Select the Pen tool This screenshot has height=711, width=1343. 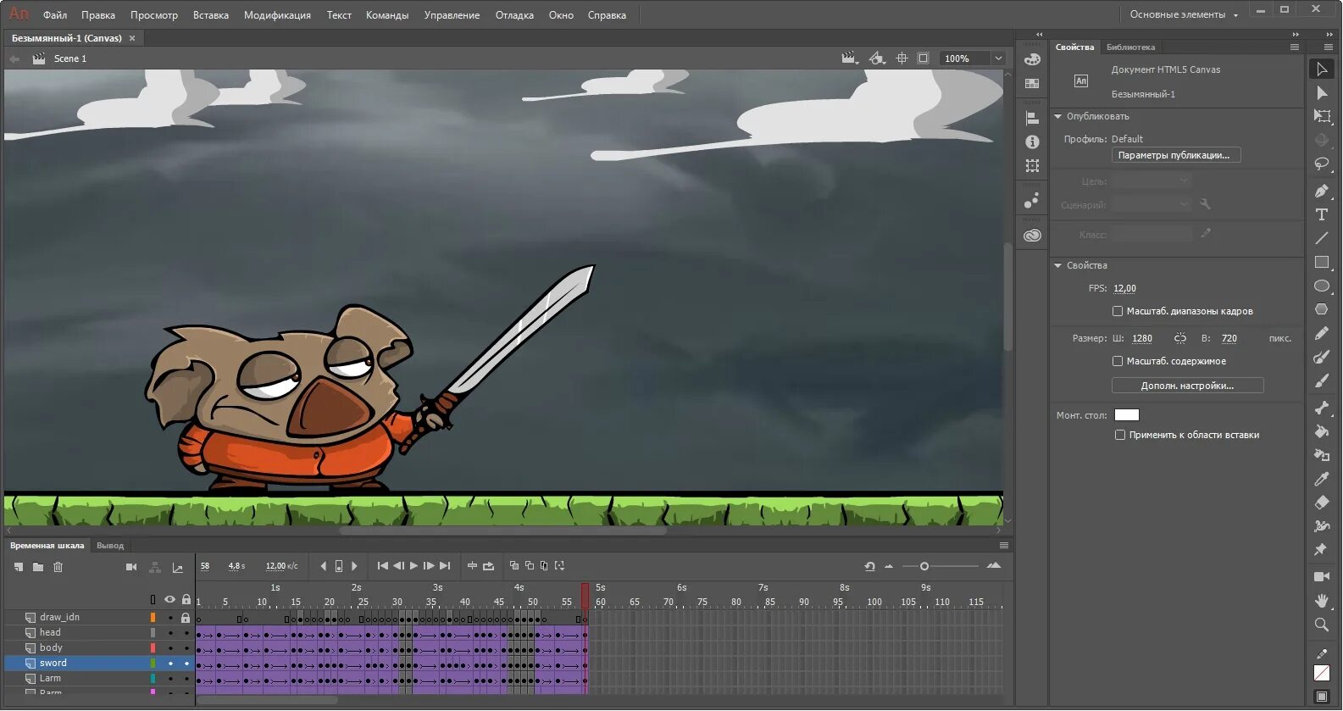tap(1322, 191)
